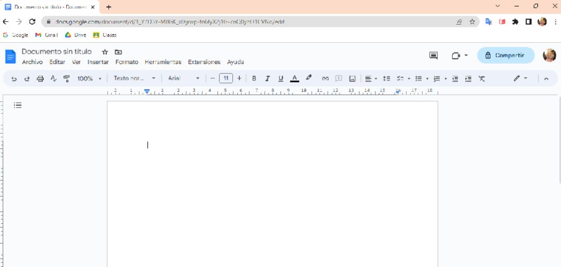Start a video call with camera icon
This screenshot has width=561, height=267.
pyautogui.click(x=456, y=56)
